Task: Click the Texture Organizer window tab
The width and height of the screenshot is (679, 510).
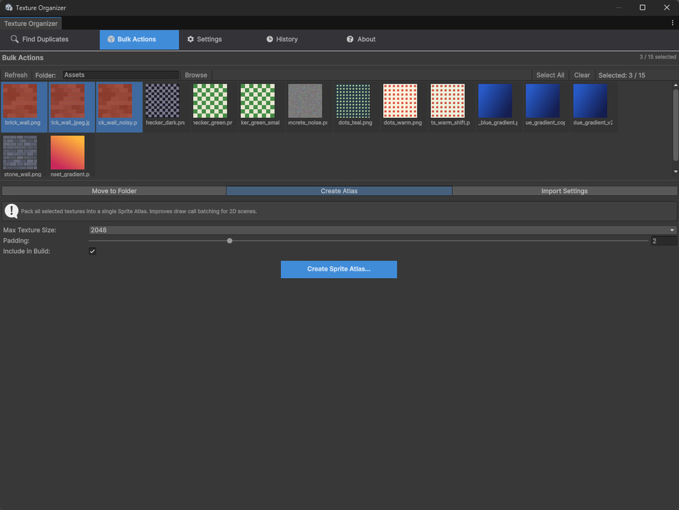Action: click(31, 24)
